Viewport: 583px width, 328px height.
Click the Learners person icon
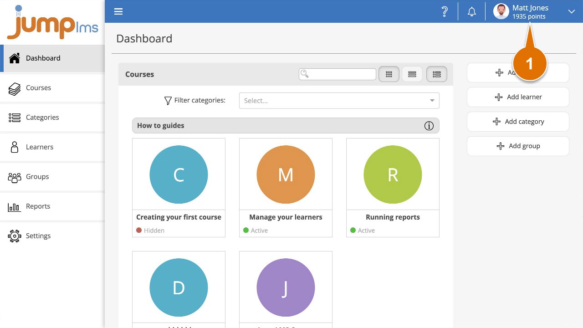tap(15, 147)
